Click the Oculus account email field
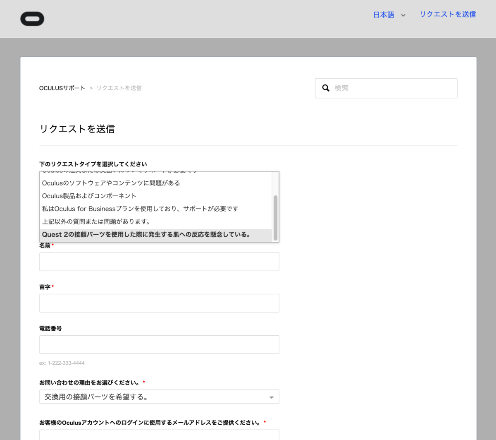Screen dimensions: 496x440 (159, 435)
